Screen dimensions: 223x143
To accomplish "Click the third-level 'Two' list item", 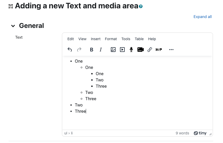I will [x=99, y=80].
